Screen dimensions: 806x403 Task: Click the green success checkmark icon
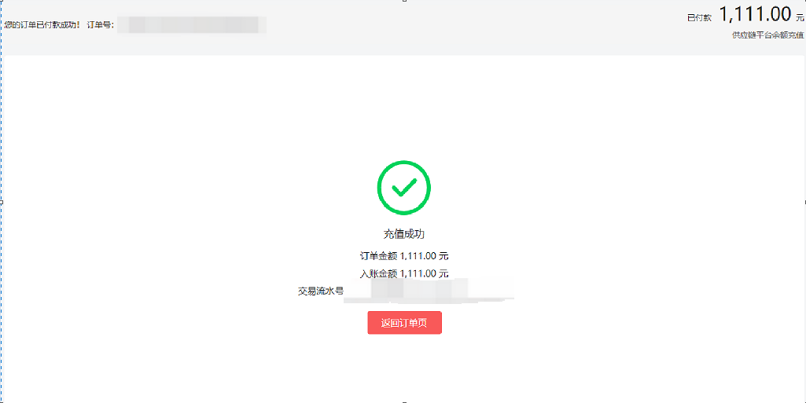(404, 188)
